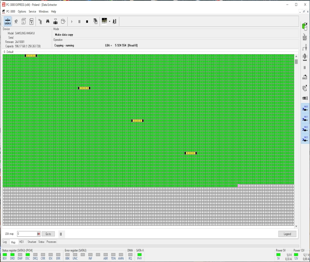This screenshot has width=310, height=262.
Task: Click the power switch ground symbol icon
Action: click(x=305, y=48)
